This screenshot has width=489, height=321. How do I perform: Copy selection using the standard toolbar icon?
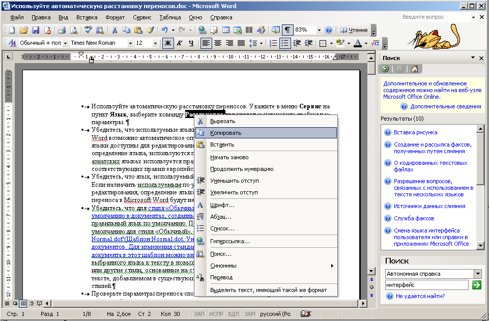point(126,30)
